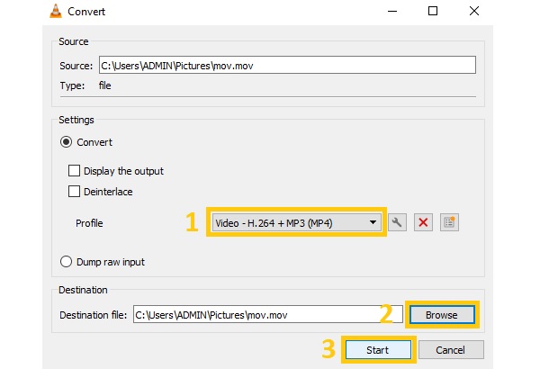Edit selected profile with wrench icon
Image resolution: width=540 pixels, height=369 pixels.
pos(397,222)
